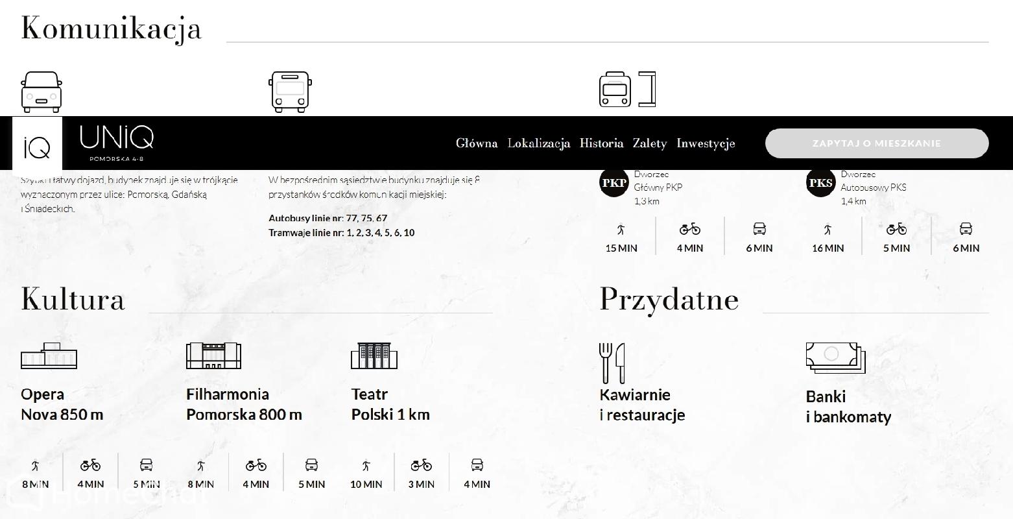The image size is (1013, 519).
Task: Click the 3 MIN cycling time to Teatr
Action: click(x=422, y=484)
